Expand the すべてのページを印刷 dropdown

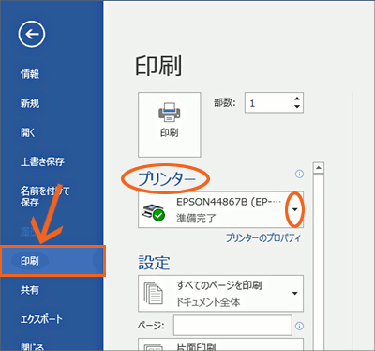click(220, 294)
